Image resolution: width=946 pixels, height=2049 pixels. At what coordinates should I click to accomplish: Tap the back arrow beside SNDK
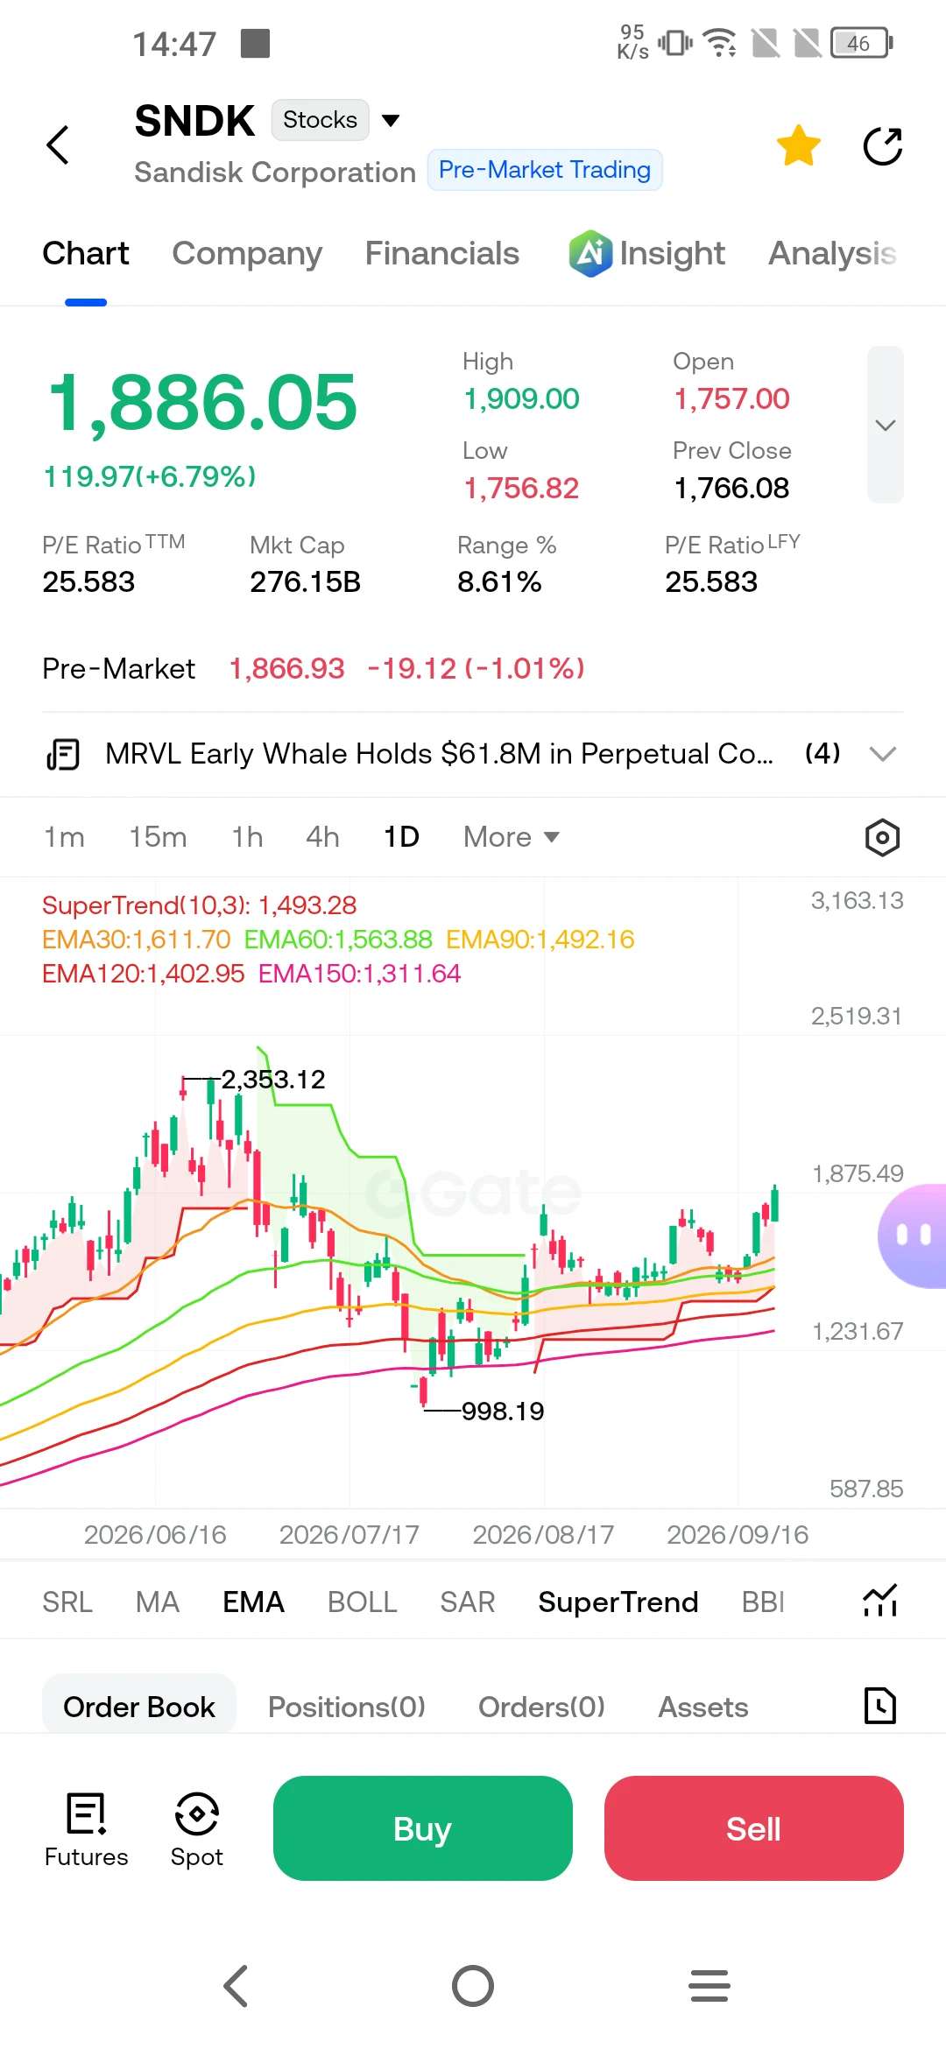point(58,144)
